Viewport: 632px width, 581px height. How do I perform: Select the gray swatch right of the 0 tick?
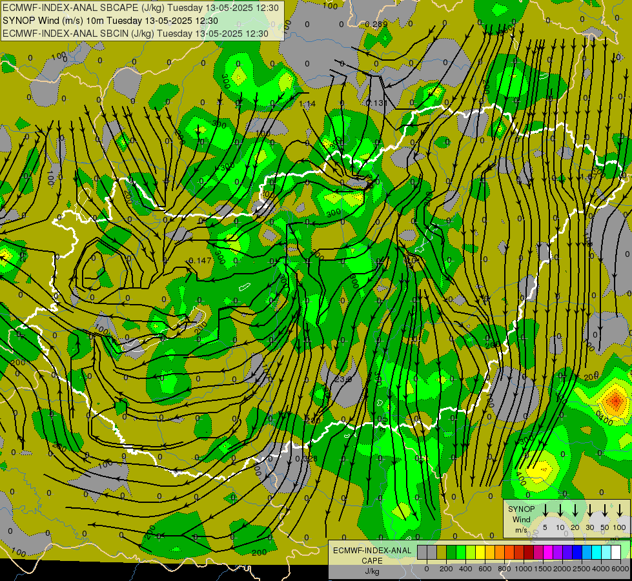432,553
